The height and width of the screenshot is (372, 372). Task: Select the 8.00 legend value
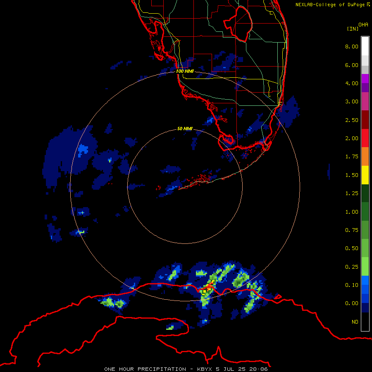tap(352, 46)
